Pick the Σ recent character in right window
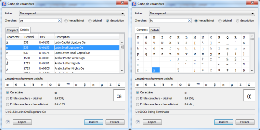 tap(240, 84)
